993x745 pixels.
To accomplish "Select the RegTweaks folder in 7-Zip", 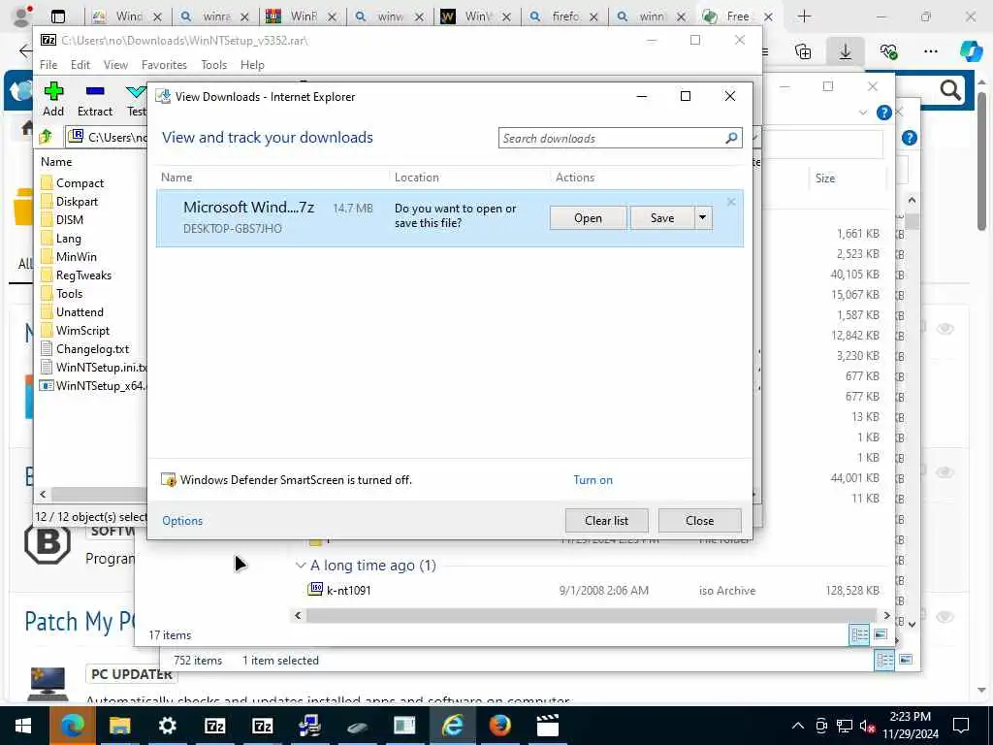I will (x=83, y=275).
